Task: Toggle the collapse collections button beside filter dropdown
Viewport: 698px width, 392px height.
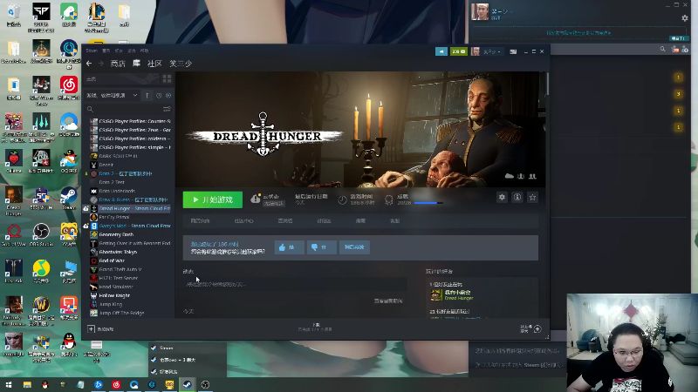Action: 147,95
